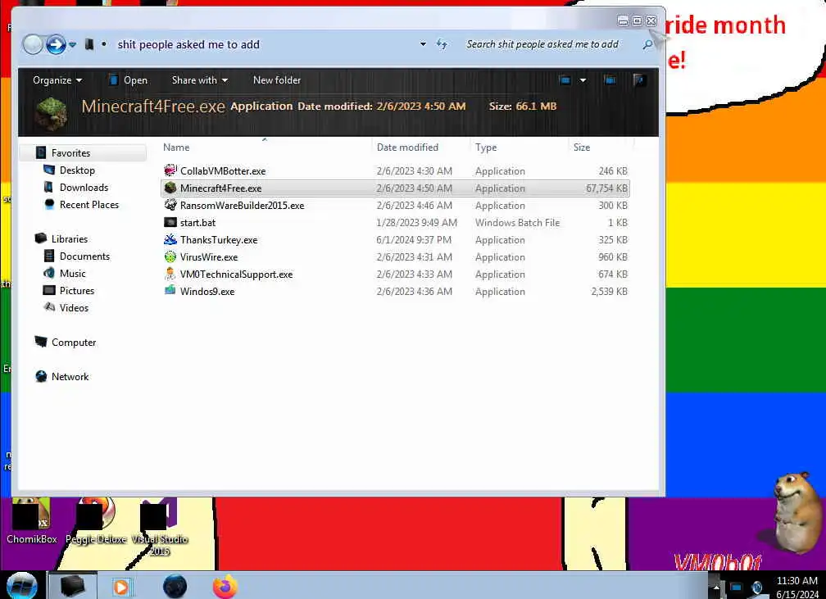
Task: Click the "Windows Batch File" type cell
Action: 517,222
